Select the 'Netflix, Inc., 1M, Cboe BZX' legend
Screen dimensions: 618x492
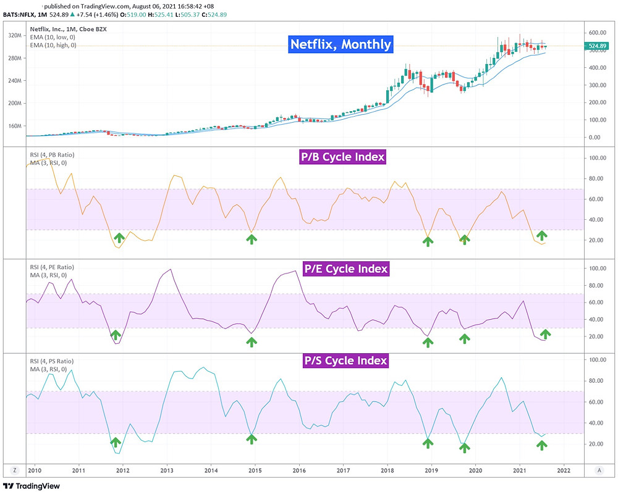coord(68,29)
